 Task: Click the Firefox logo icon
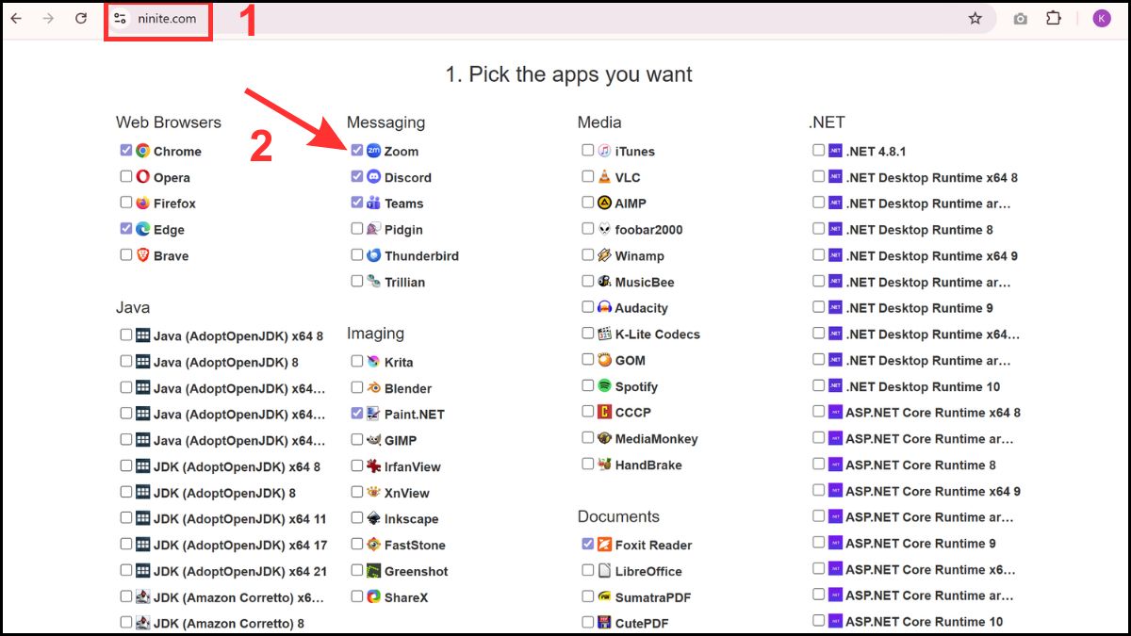point(143,203)
